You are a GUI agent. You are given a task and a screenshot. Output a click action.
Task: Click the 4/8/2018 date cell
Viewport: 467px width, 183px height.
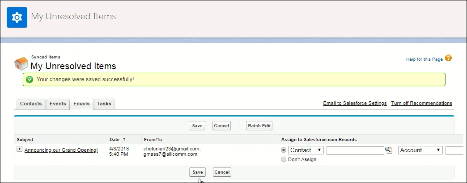click(x=119, y=149)
